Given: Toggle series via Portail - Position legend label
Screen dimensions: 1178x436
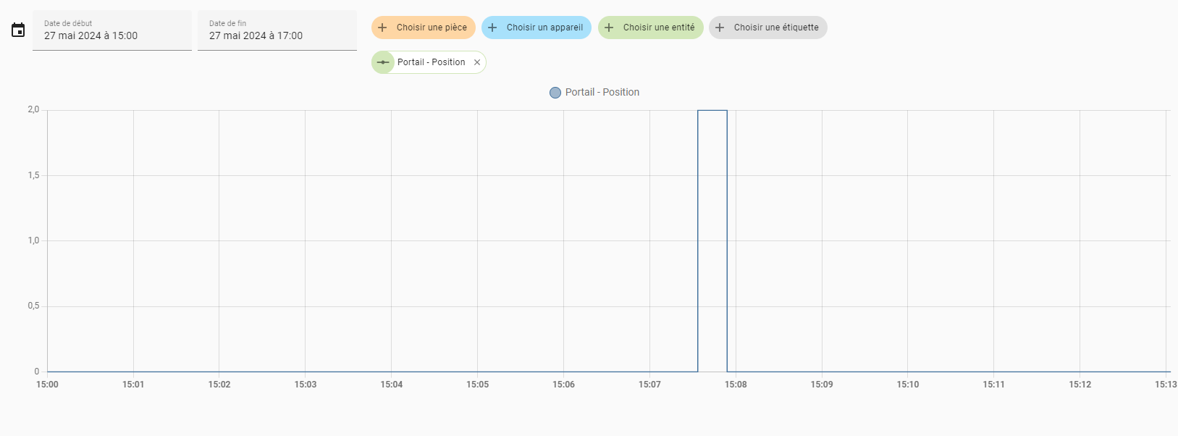Looking at the screenshot, I should [x=602, y=92].
